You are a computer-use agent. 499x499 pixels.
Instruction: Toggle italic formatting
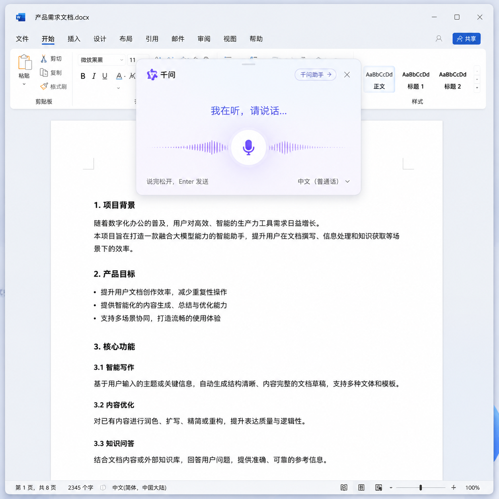(94, 76)
